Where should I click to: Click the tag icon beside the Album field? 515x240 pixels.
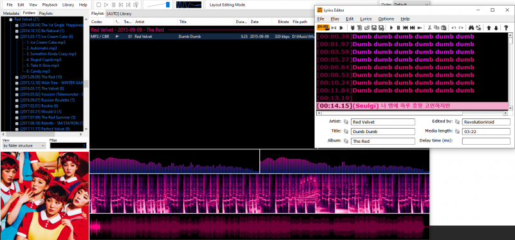(x=346, y=140)
